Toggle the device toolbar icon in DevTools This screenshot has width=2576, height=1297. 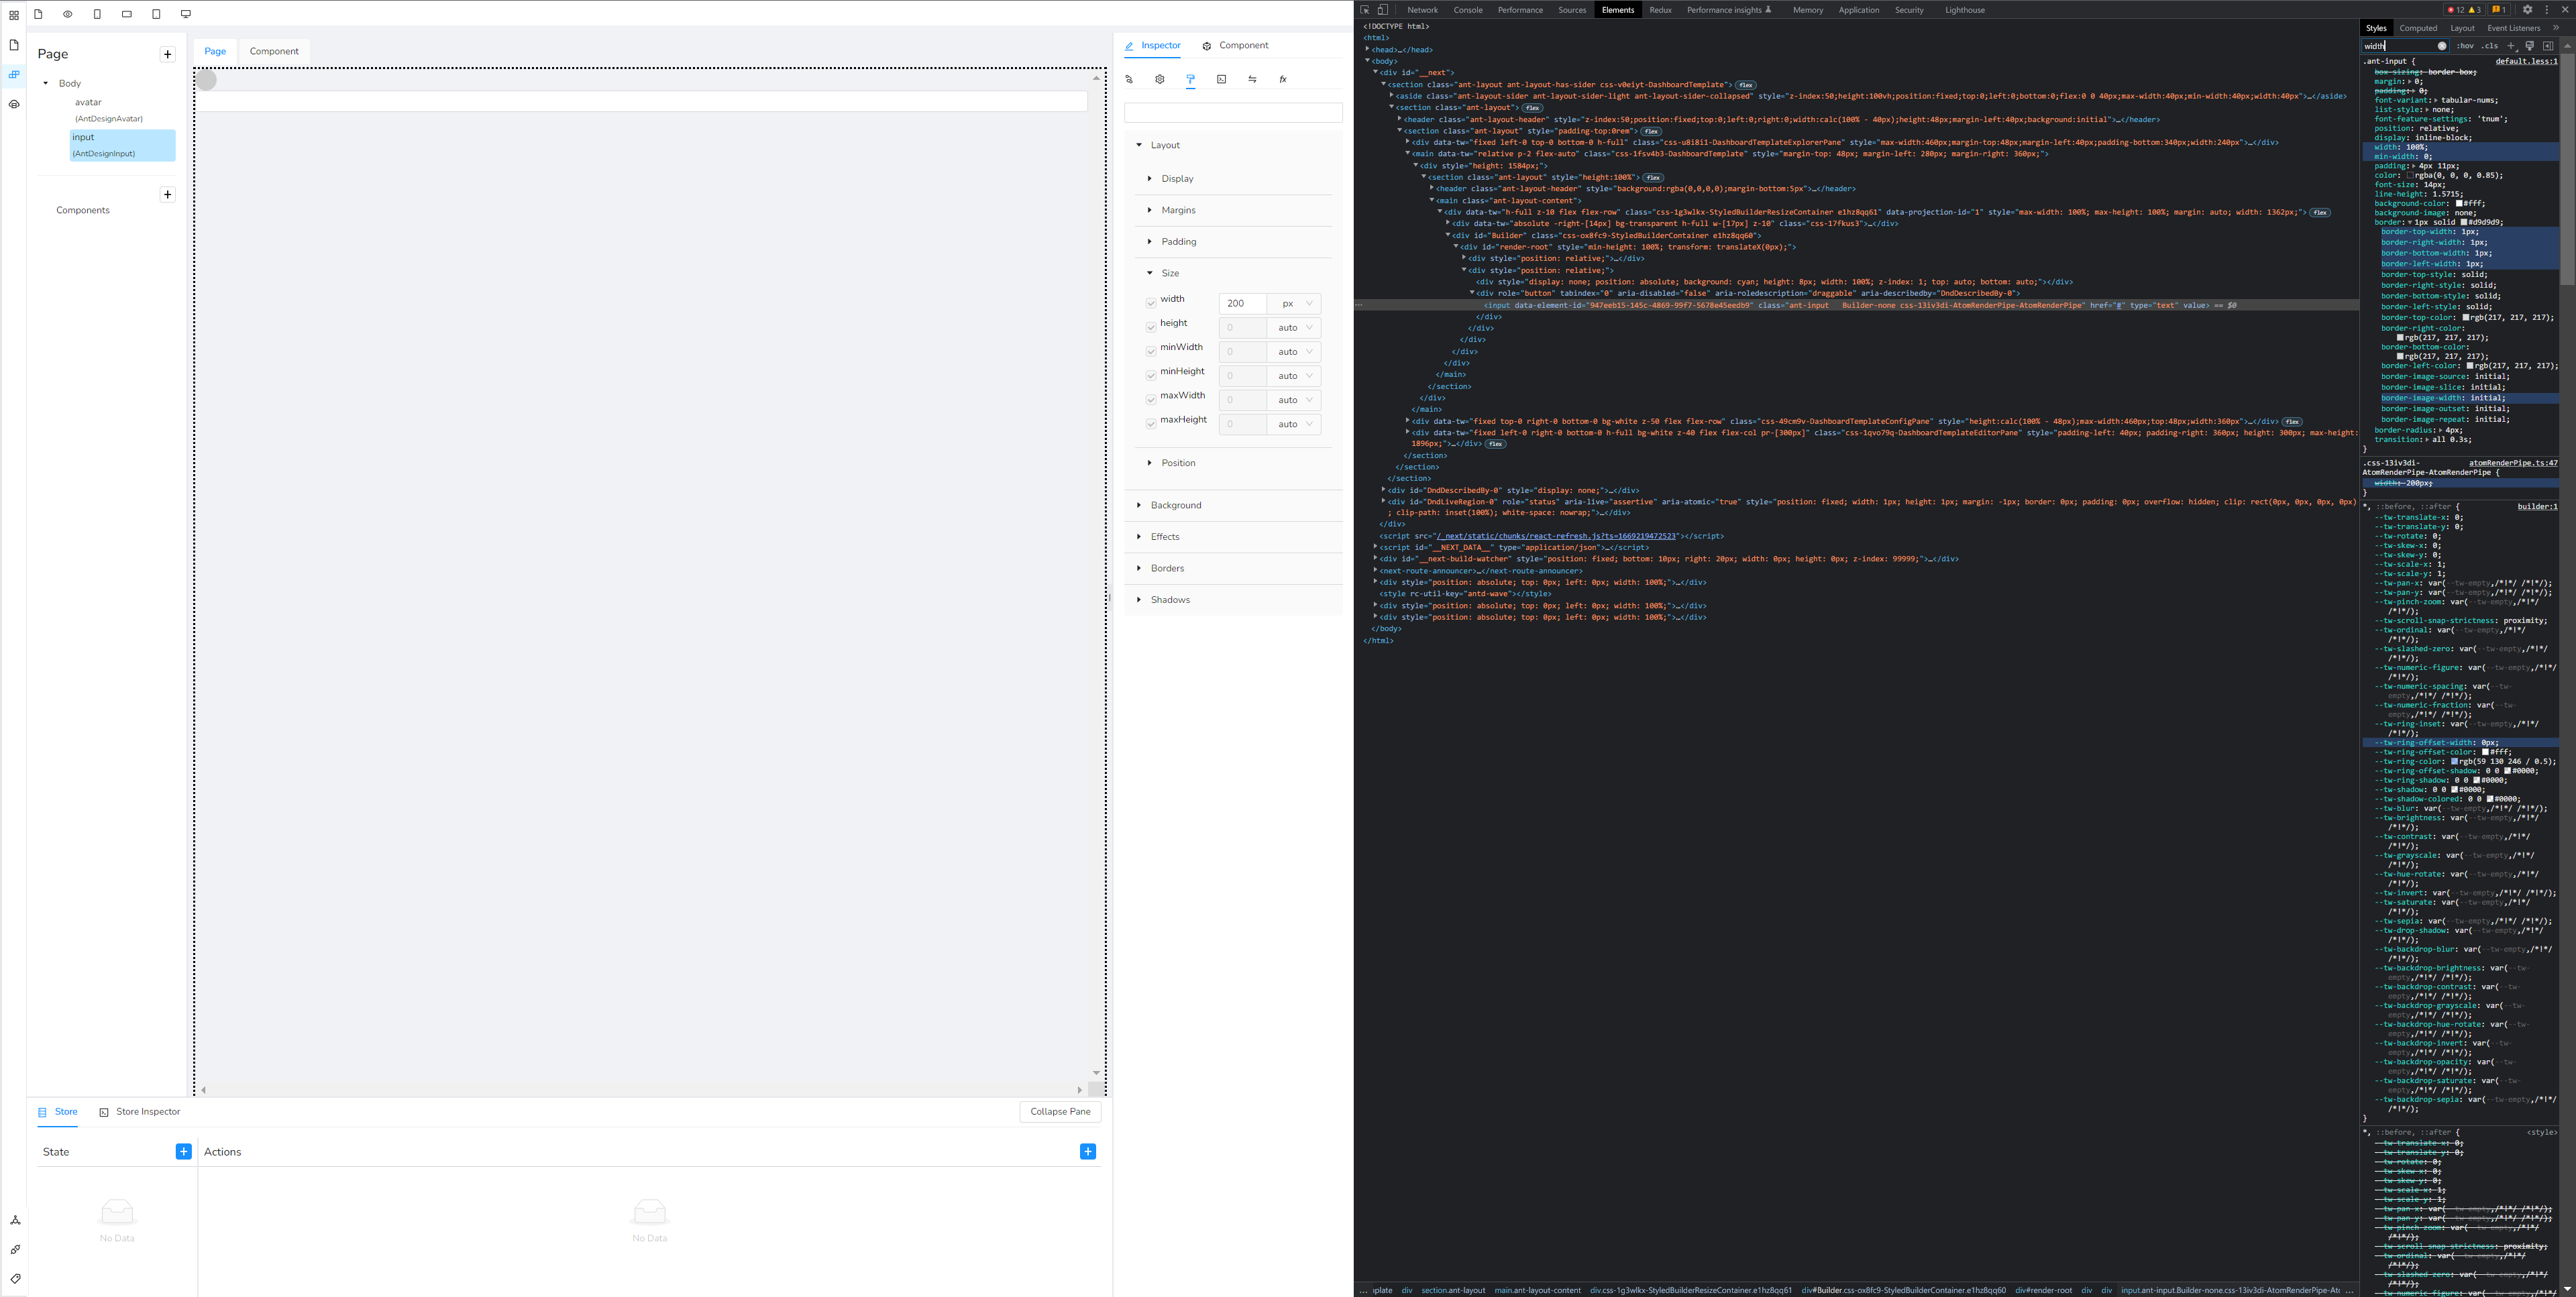point(1382,9)
